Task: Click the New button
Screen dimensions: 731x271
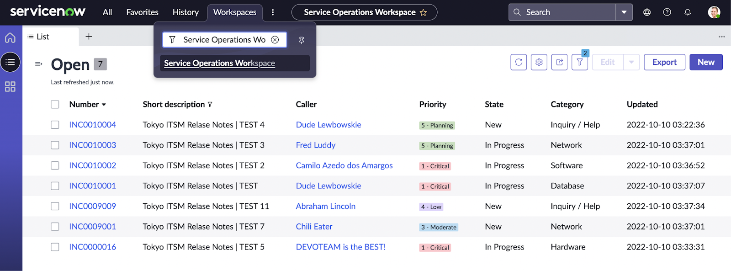Action: click(x=706, y=62)
